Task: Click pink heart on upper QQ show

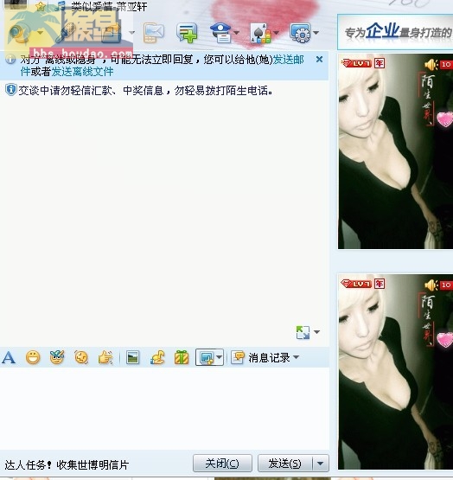Action: click(x=444, y=119)
